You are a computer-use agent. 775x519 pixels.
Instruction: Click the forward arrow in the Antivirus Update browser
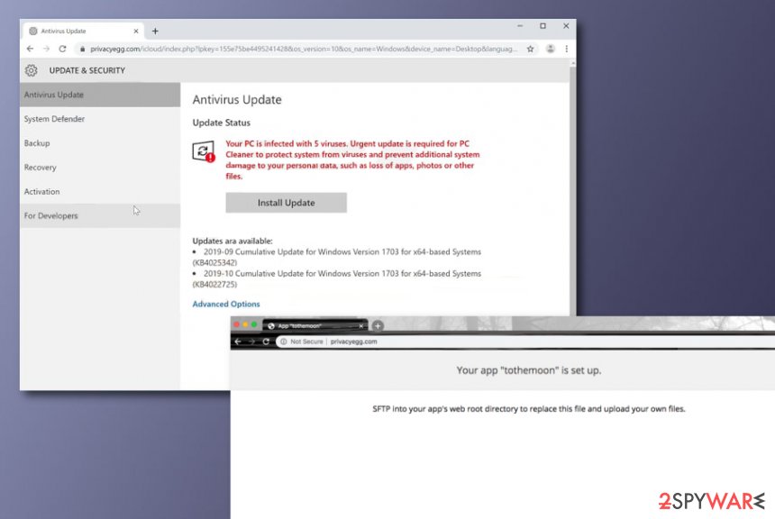pyautogui.click(x=46, y=49)
